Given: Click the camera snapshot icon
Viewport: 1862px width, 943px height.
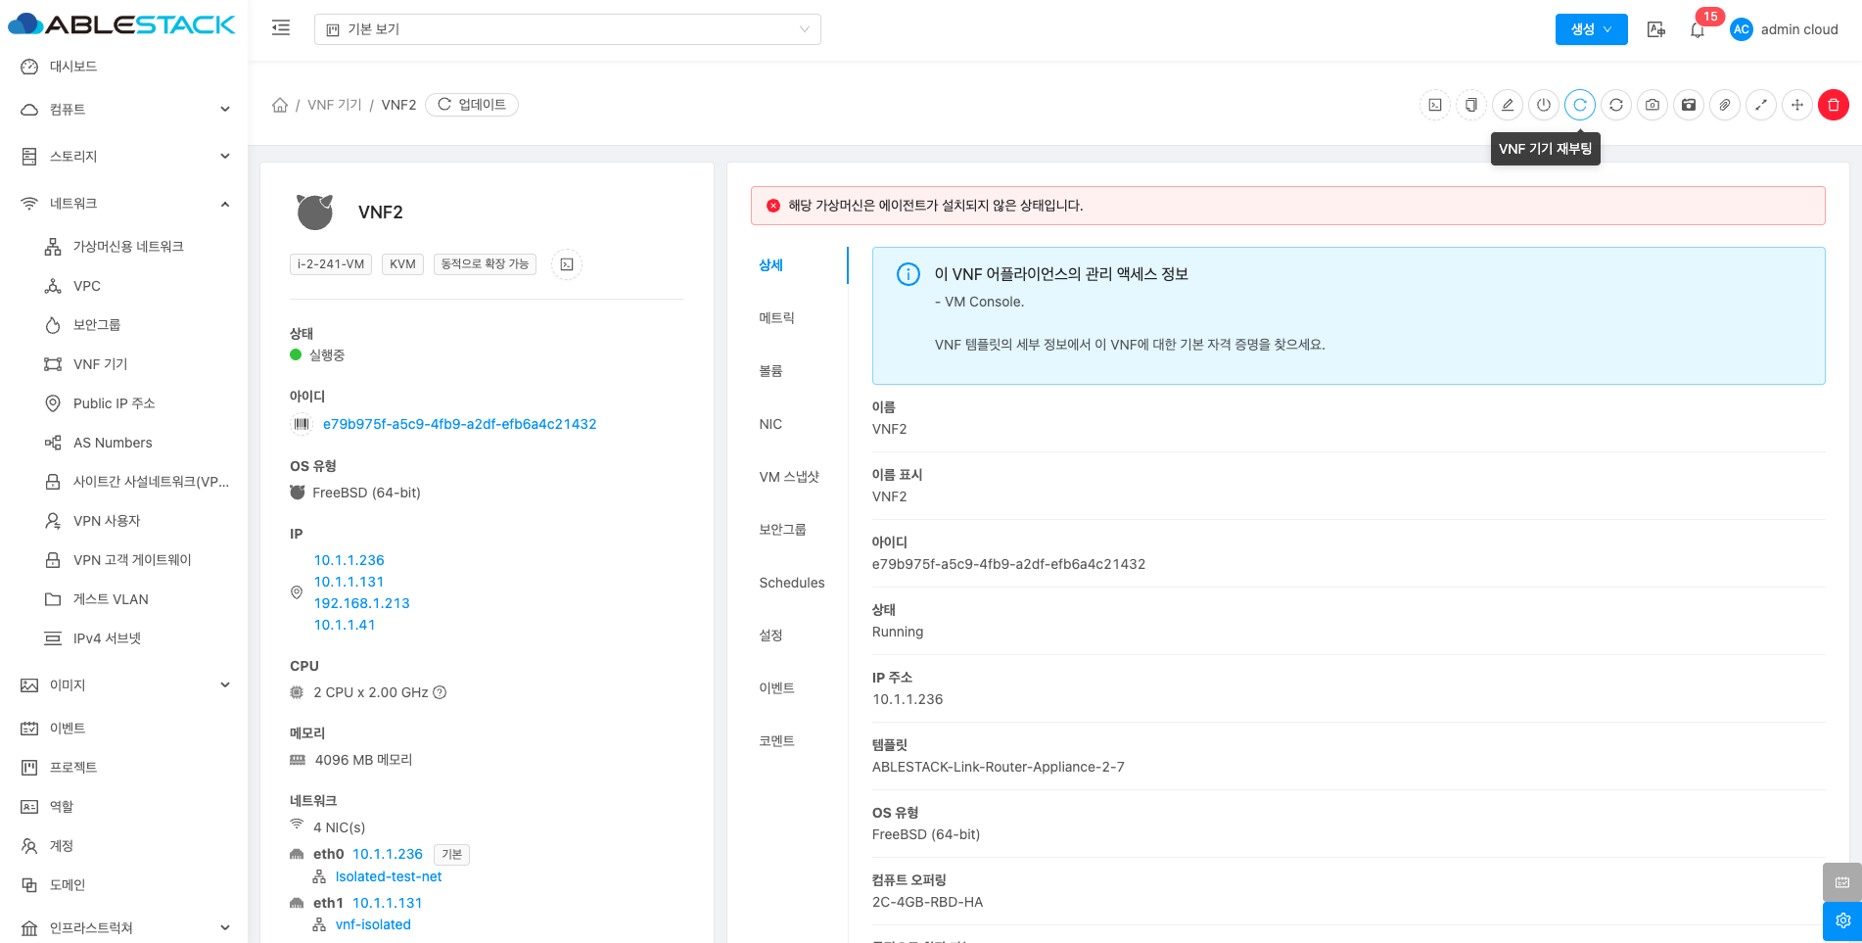Looking at the screenshot, I should [1652, 105].
